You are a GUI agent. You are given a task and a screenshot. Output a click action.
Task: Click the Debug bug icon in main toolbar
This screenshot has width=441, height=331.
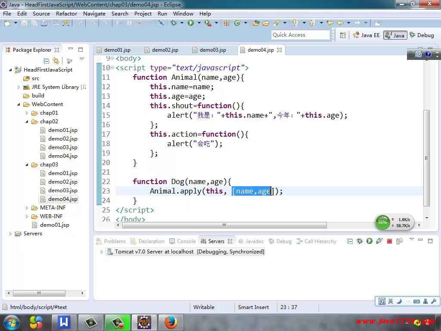point(174,23)
